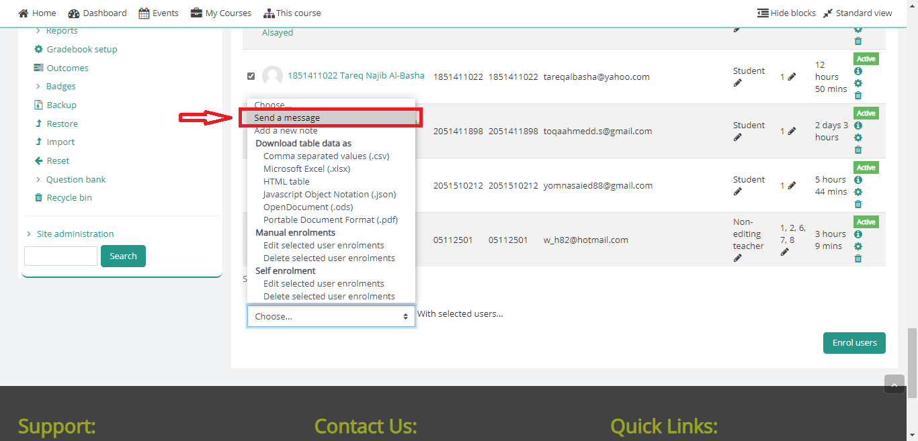The image size is (918, 441).
Task: Go to the Dashboard page
Action: [97, 13]
